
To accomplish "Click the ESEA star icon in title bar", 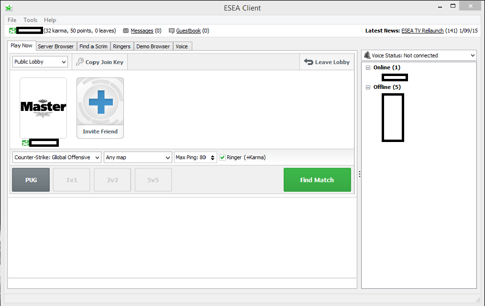I will pyautogui.click(x=9, y=8).
